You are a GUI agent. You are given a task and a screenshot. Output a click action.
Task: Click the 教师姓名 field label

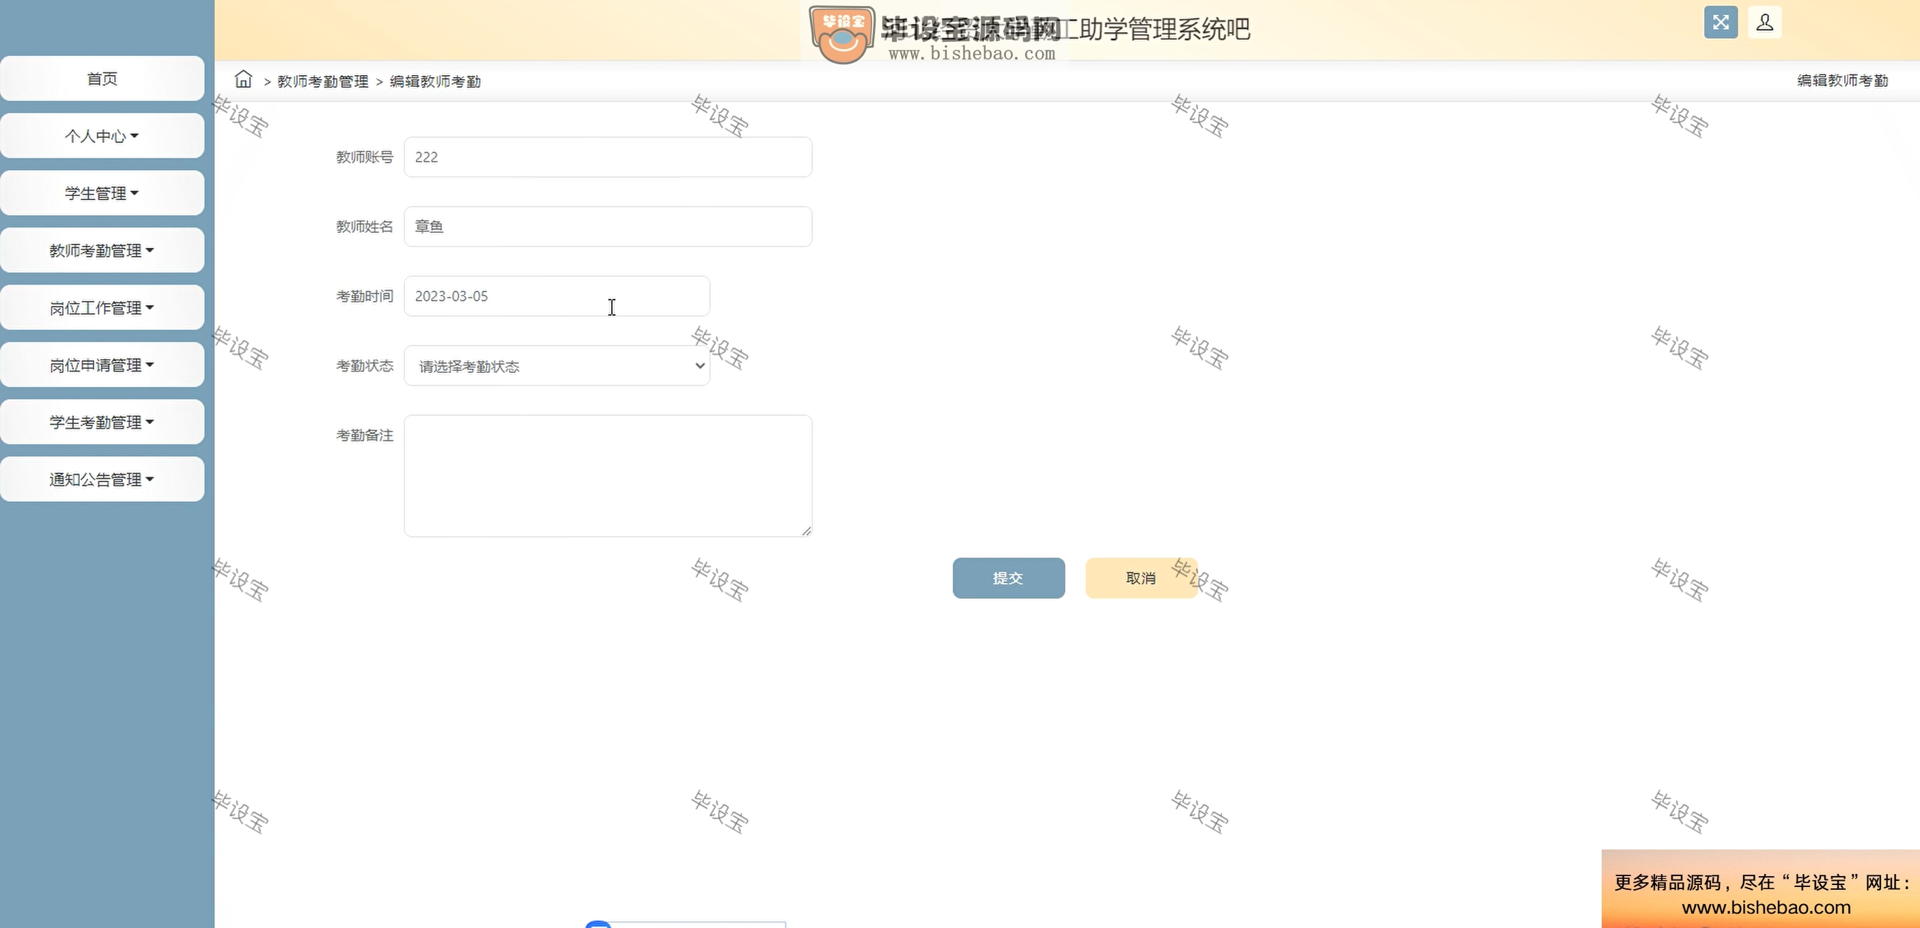[x=365, y=227]
